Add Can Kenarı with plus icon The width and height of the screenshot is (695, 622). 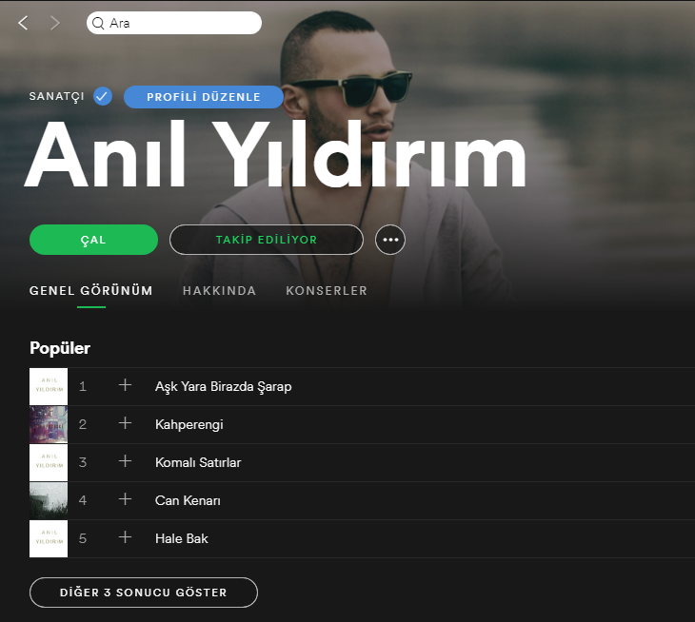click(125, 499)
